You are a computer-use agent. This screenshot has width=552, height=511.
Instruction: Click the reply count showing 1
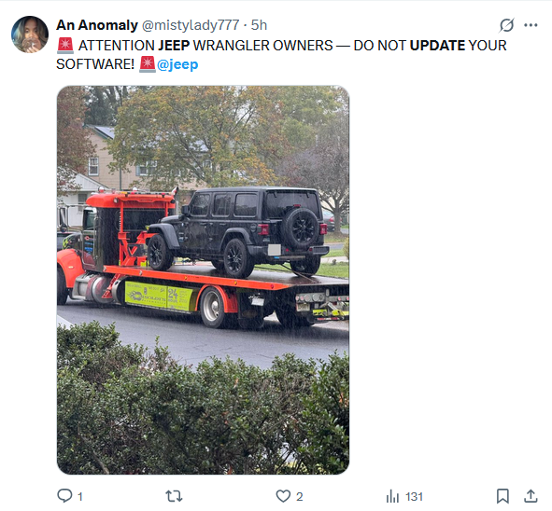click(80, 497)
